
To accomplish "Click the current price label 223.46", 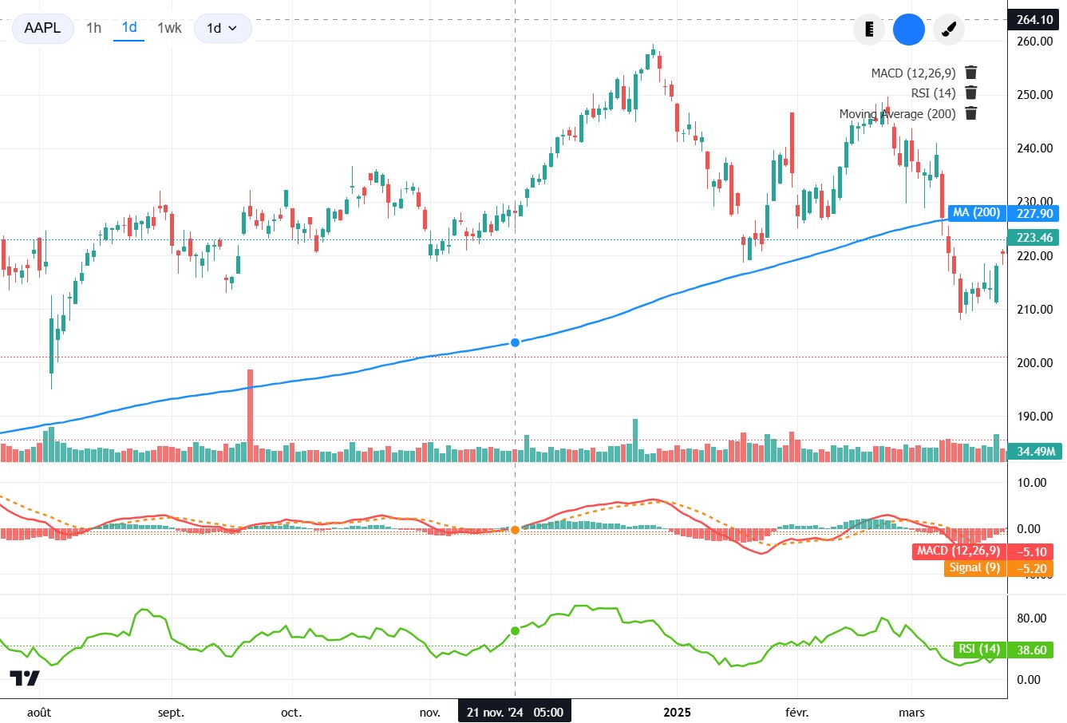I will (1034, 237).
